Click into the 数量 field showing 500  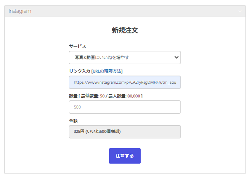125,107
